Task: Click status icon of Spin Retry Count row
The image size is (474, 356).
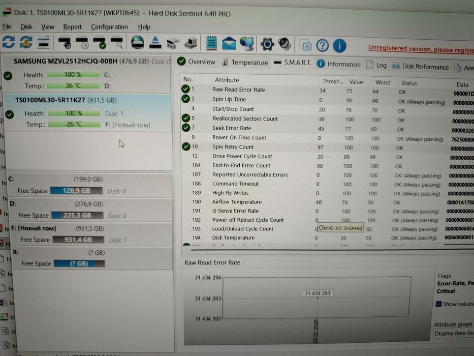Action: click(186, 147)
